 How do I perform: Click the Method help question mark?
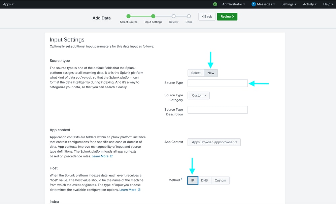coord(181,179)
